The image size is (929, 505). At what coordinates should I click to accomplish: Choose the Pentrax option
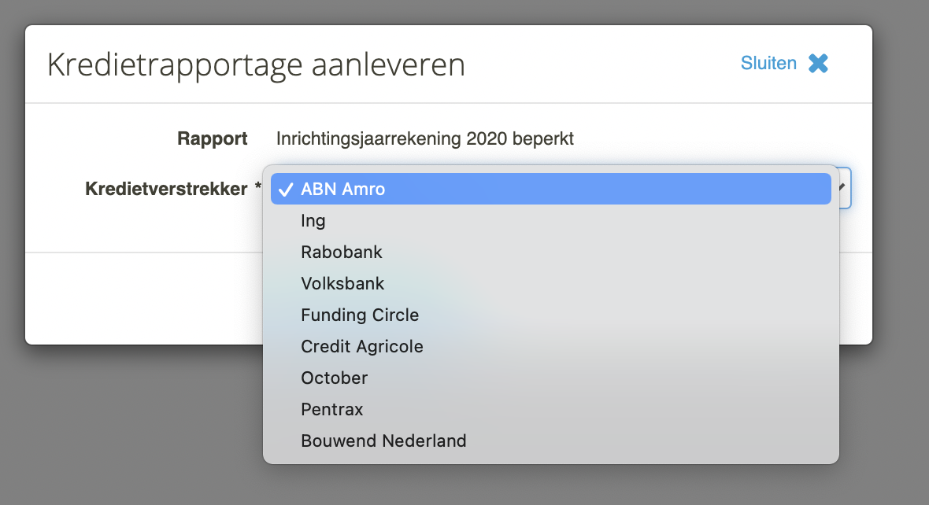pyautogui.click(x=550, y=408)
